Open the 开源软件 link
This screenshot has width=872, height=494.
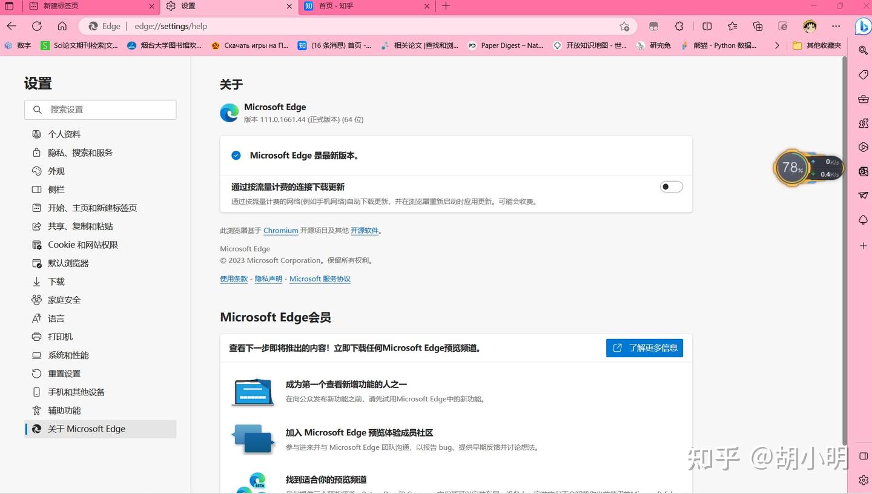point(365,231)
